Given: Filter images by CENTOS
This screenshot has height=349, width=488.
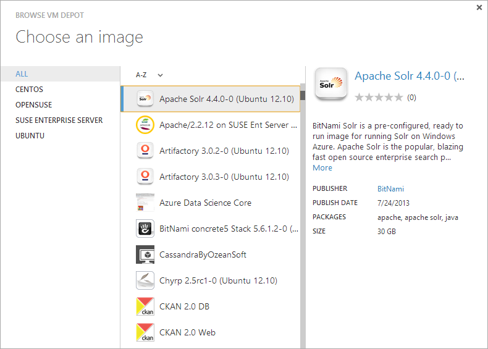Looking at the screenshot, I should (29, 90).
